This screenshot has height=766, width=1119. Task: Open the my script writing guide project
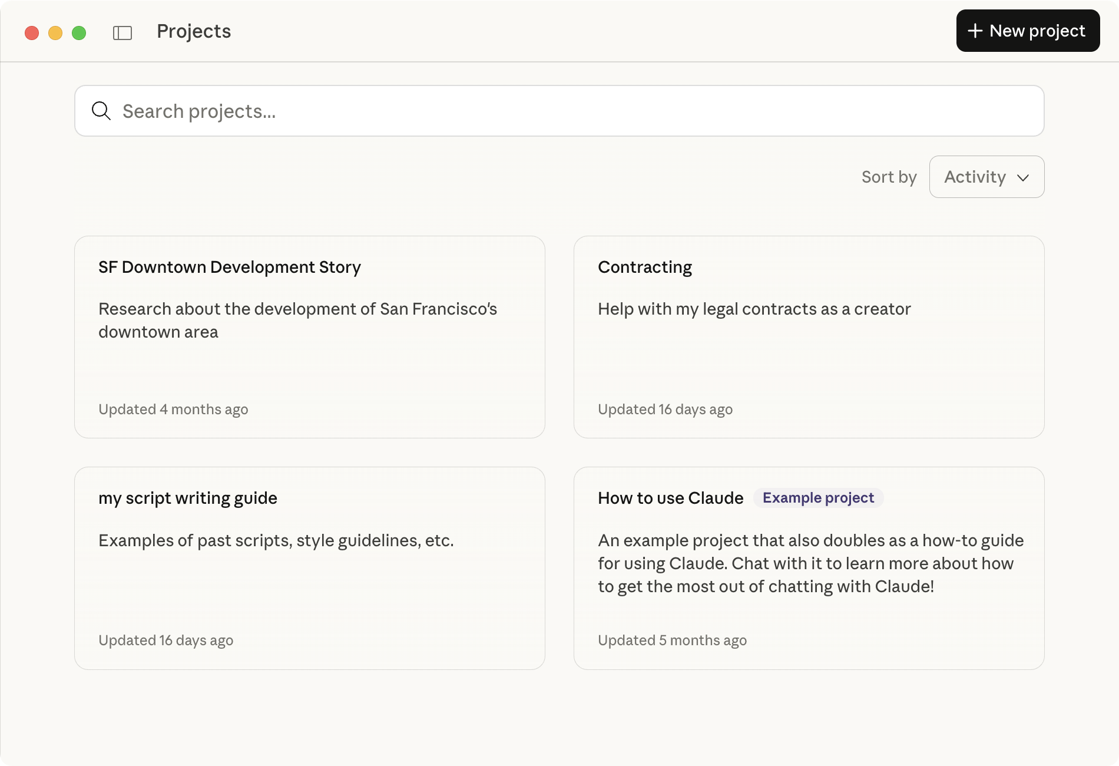309,566
